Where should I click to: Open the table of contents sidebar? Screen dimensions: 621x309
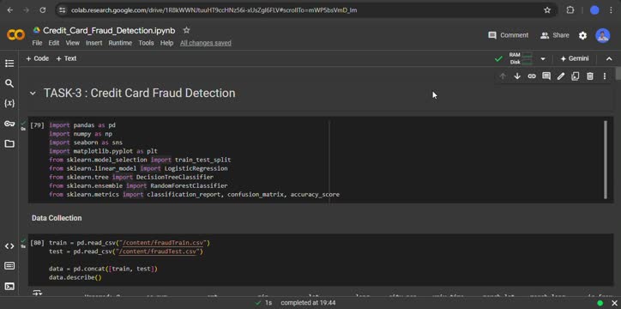point(9,64)
